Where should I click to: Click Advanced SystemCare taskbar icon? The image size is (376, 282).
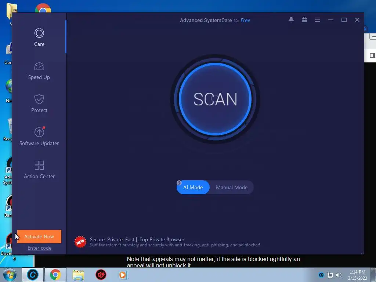point(33,275)
